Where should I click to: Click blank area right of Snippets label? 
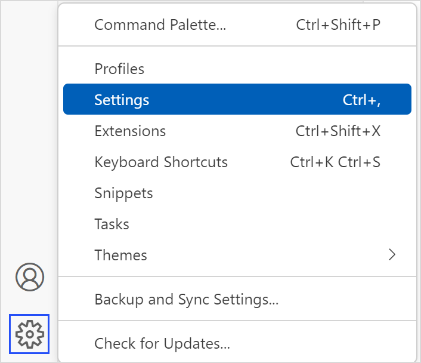(x=268, y=193)
